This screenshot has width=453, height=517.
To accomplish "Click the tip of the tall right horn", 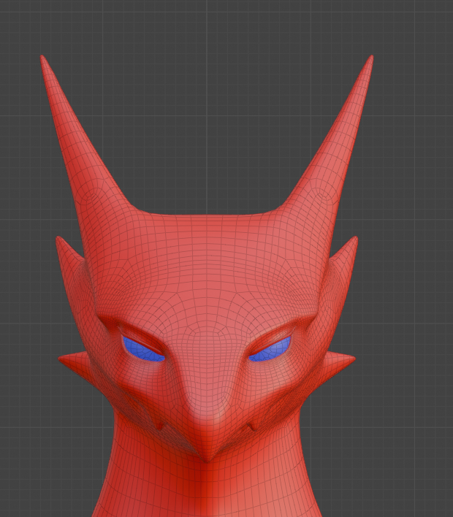I will (x=371, y=58).
